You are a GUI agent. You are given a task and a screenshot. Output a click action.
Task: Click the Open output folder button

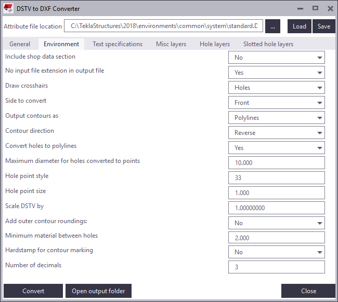coord(98,291)
